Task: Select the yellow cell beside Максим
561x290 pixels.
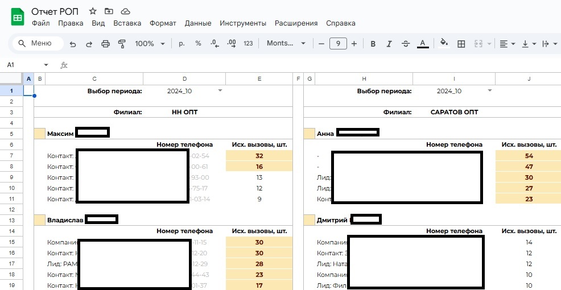Action: [40, 134]
